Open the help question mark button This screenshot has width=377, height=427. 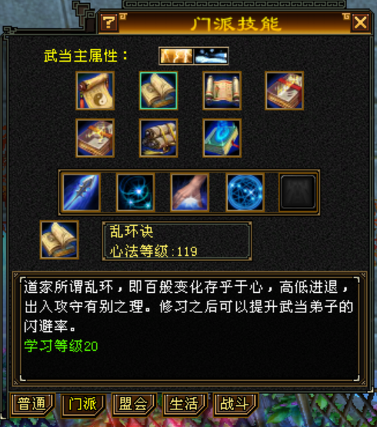pyautogui.click(x=109, y=22)
